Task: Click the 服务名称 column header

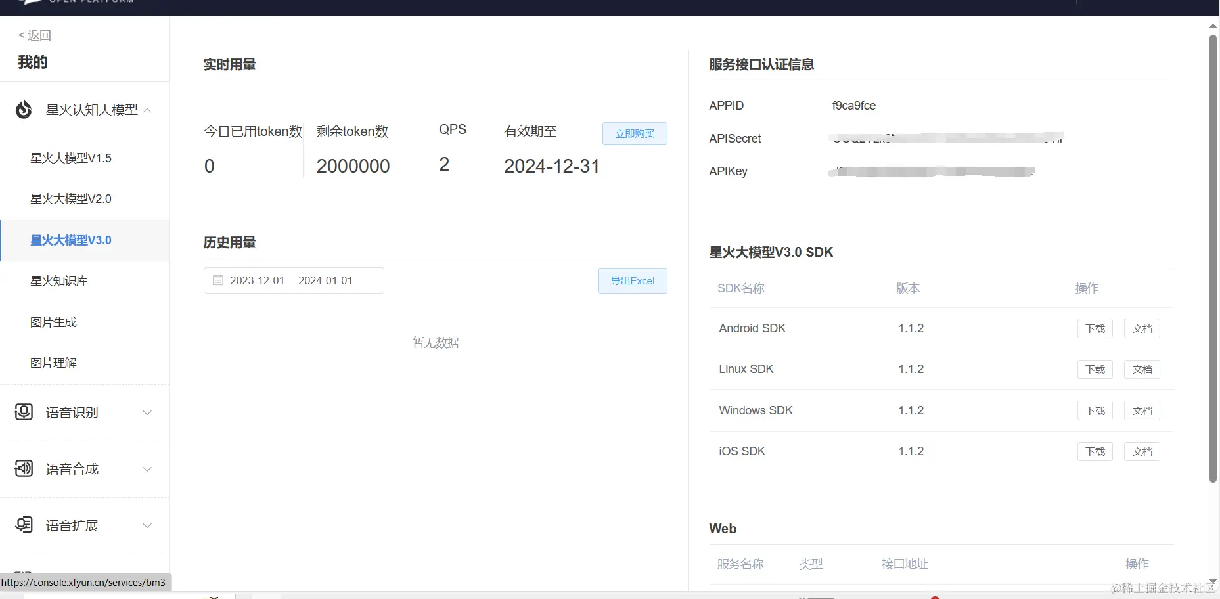Action: [740, 564]
